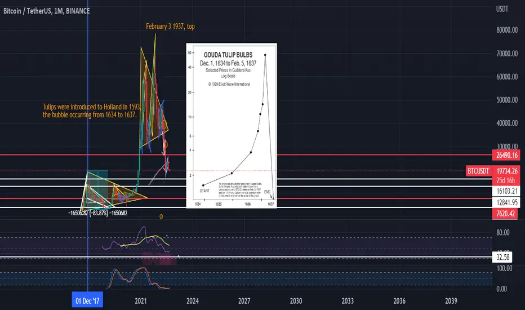Image resolution: width=525 pixels, height=310 pixels.
Task: Click the 16103.21 price level label
Action: (507, 191)
